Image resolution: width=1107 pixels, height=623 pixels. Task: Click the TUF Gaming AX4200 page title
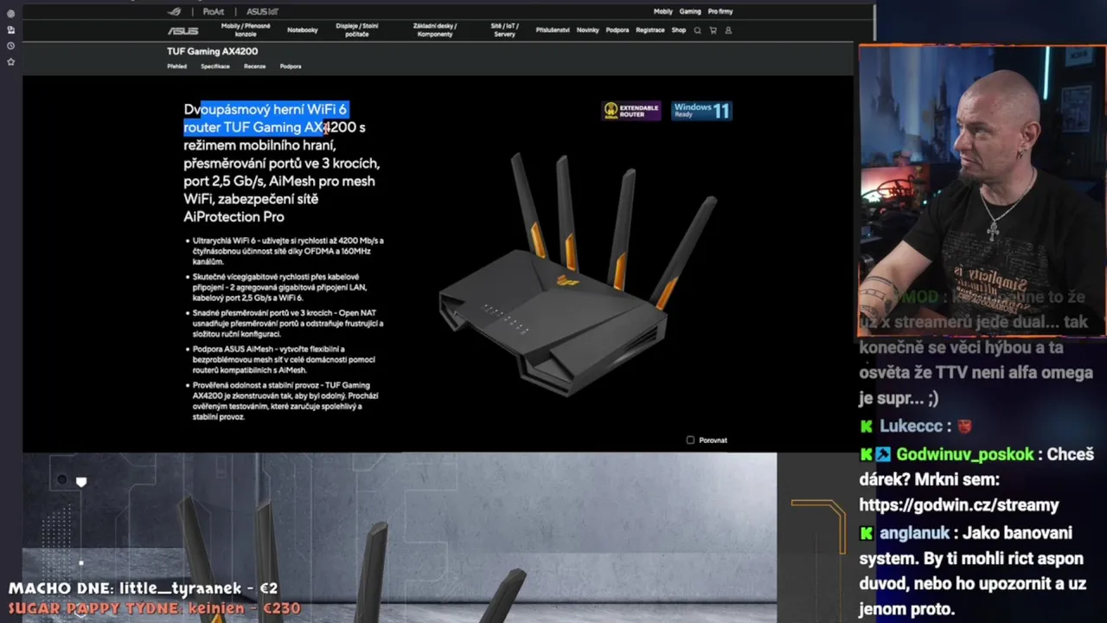(212, 51)
